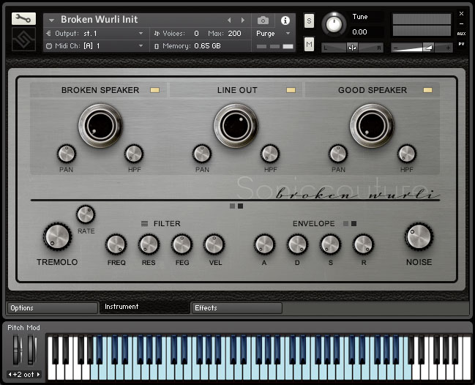475x385 pixels.
Task: Show instrument info with the i icon
Action: pyautogui.click(x=285, y=20)
